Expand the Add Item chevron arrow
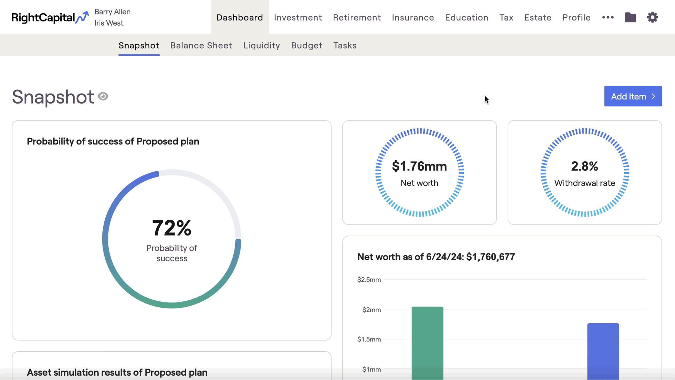Screen dimensions: 675x380 click(x=654, y=97)
